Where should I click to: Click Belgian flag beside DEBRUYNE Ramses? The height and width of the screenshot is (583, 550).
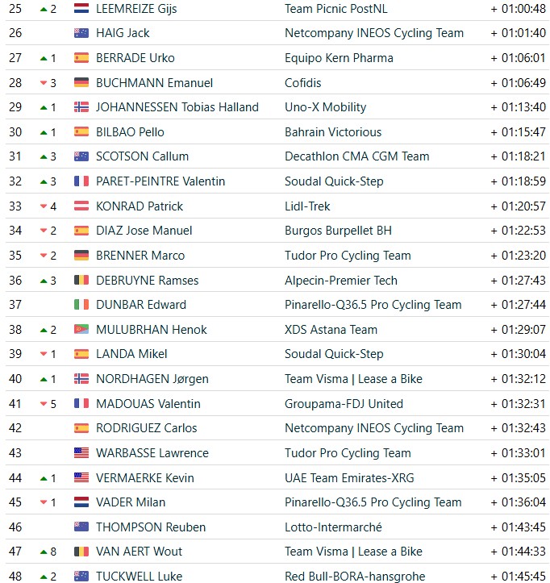(x=81, y=280)
